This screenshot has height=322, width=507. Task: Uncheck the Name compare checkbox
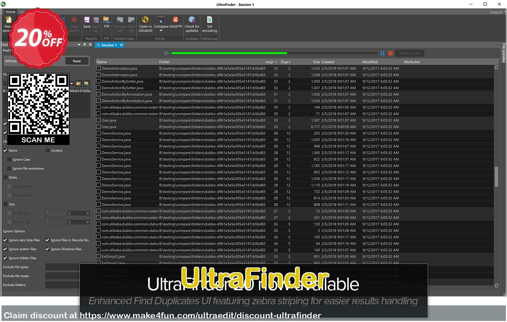coord(5,150)
